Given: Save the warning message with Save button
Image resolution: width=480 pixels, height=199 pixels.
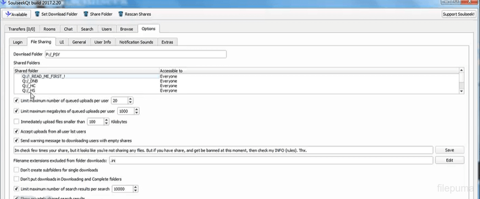Looking at the screenshot, I should click(x=449, y=150).
